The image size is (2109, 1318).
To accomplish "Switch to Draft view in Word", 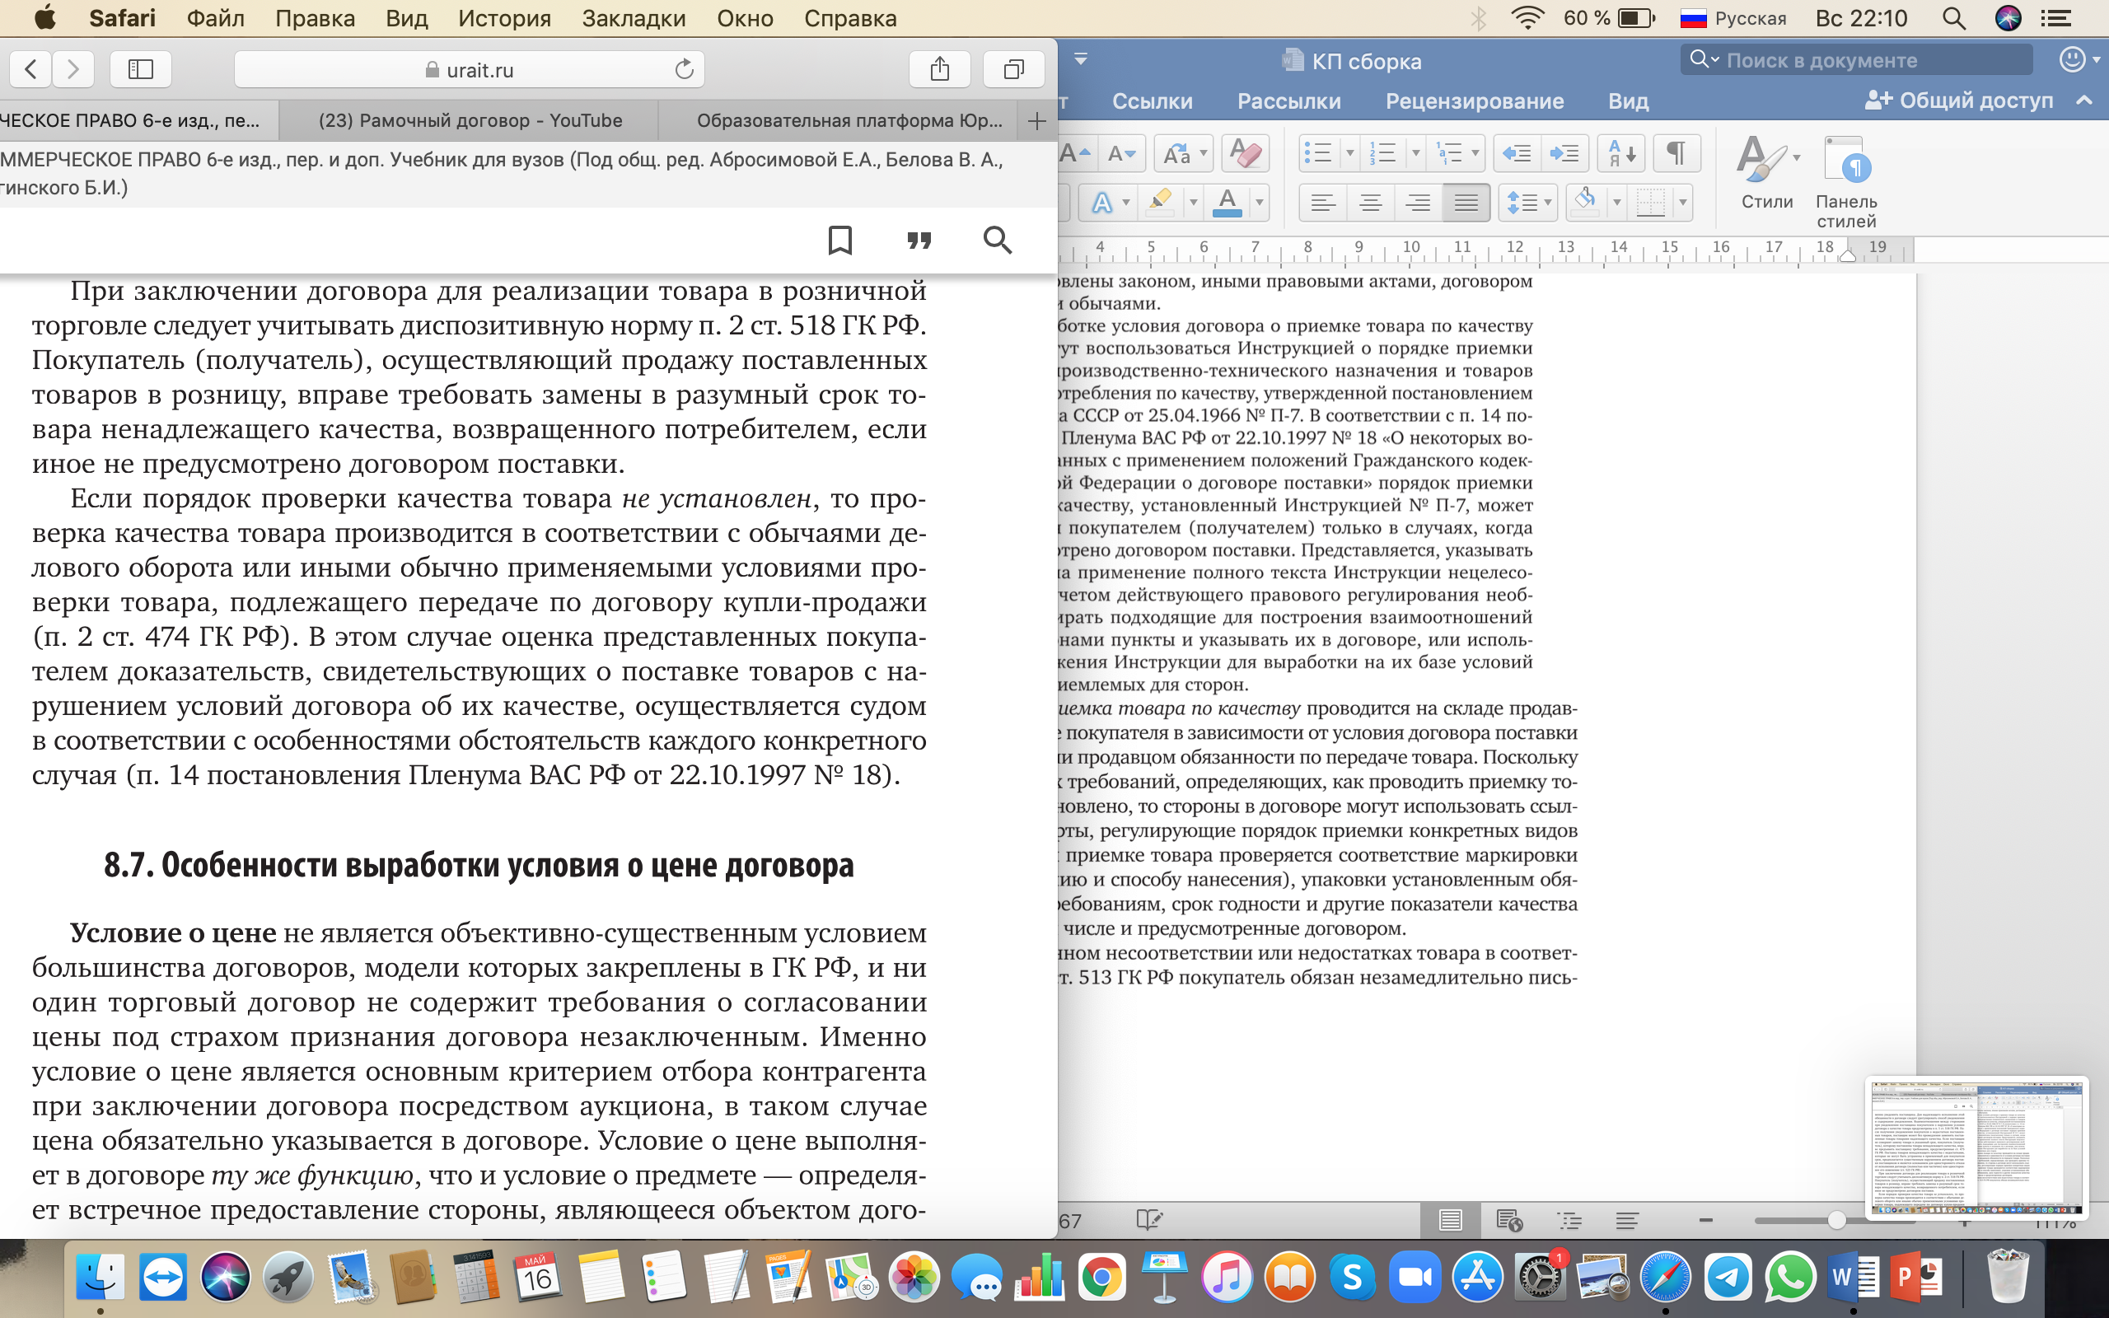I will pos(1626,1220).
